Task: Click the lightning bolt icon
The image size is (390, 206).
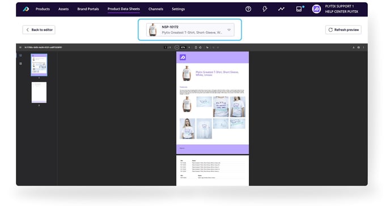Action: click(265, 9)
